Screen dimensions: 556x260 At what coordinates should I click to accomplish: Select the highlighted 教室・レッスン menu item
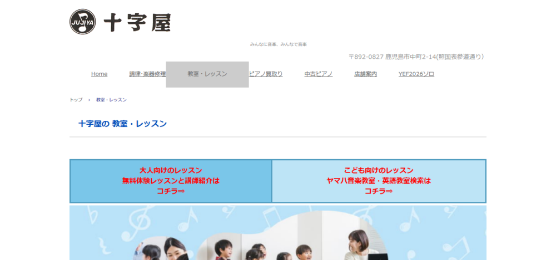207,74
